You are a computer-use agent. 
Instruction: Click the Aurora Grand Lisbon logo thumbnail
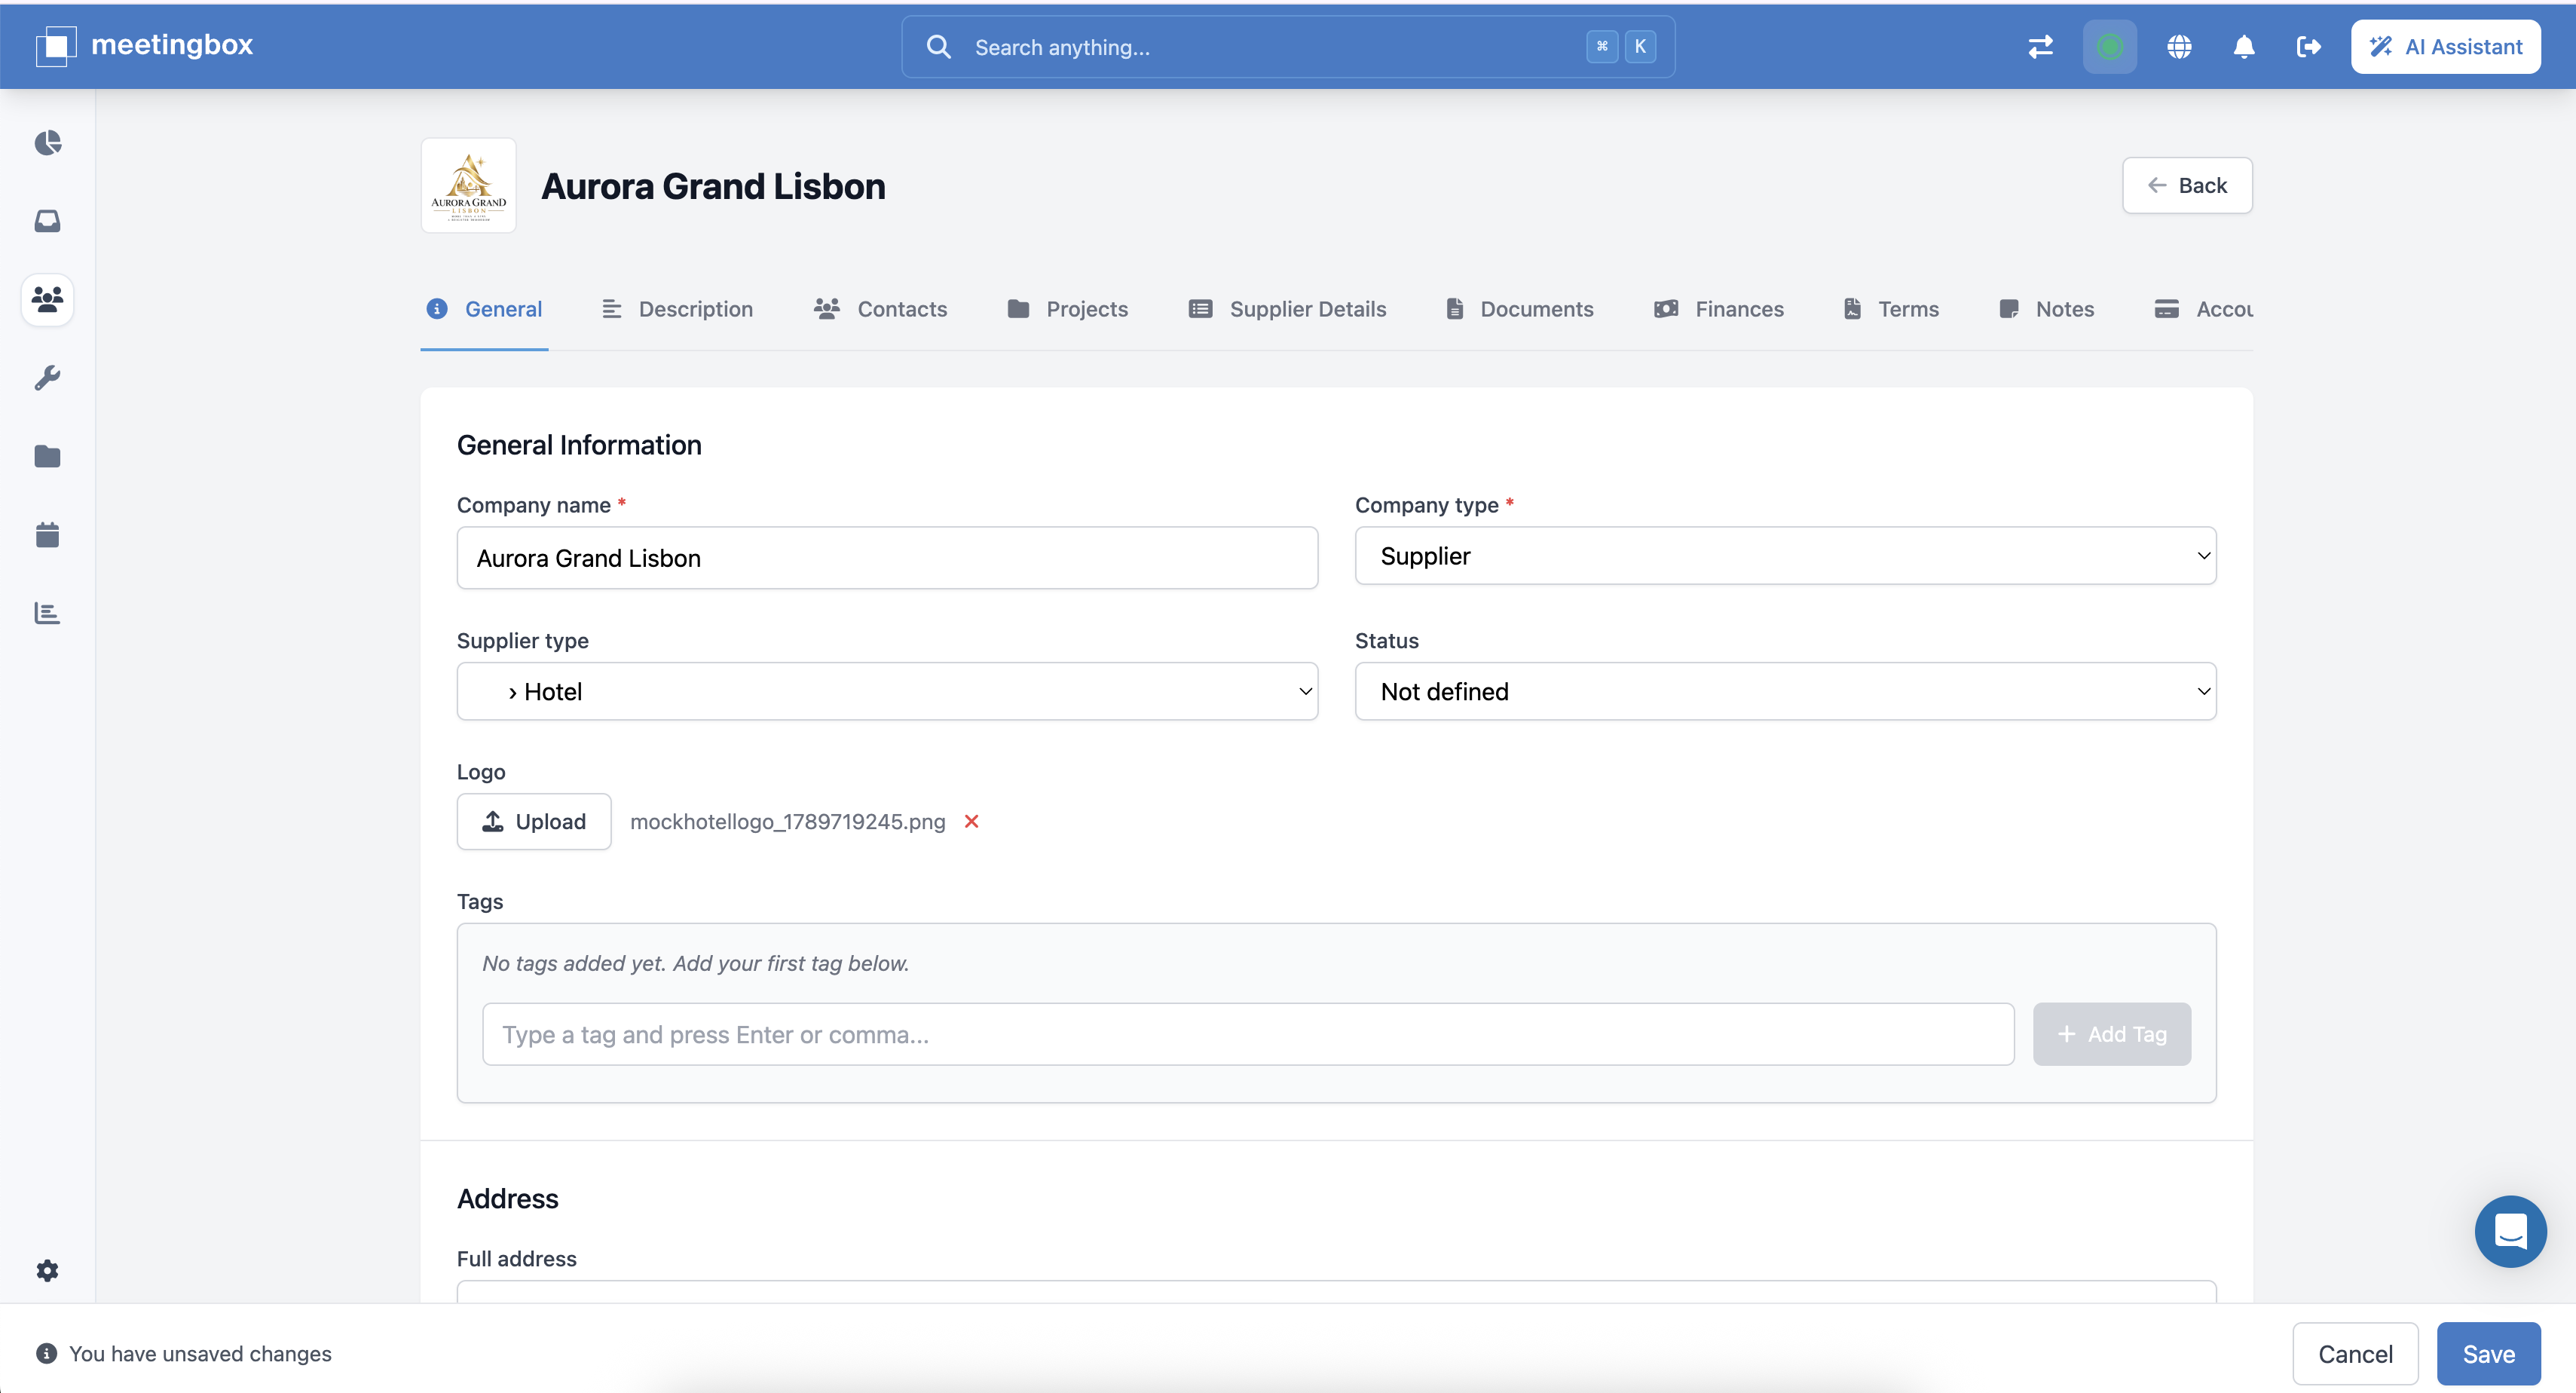point(469,186)
